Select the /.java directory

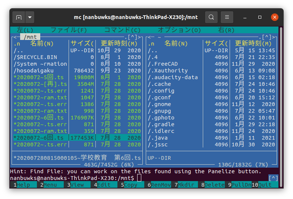pyautogui.click(x=211, y=138)
